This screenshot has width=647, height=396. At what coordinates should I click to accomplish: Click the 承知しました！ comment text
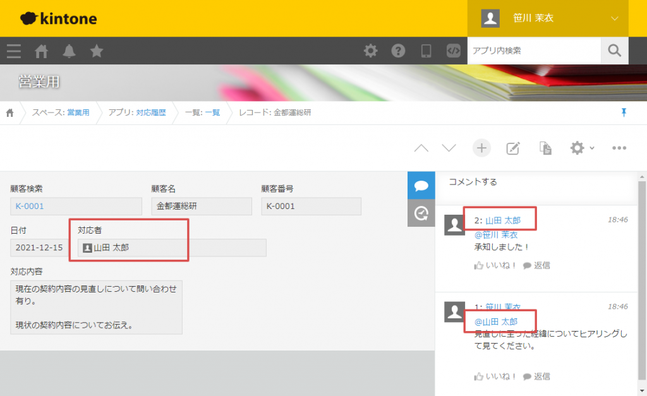[502, 247]
